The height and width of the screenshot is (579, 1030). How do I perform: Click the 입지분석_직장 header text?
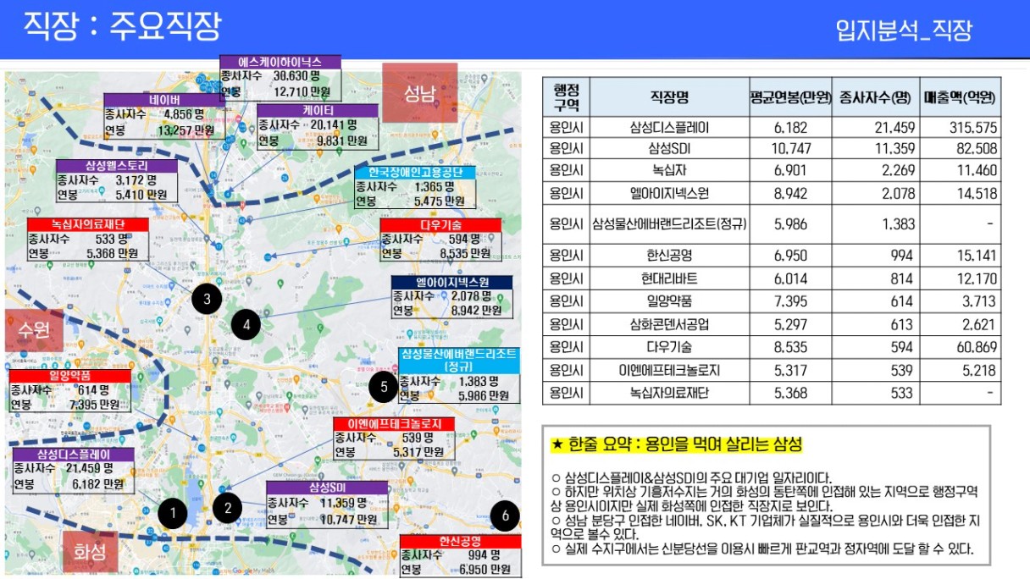(904, 30)
